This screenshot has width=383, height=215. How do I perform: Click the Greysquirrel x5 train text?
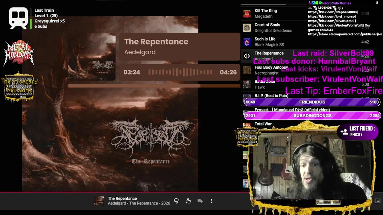(x=49, y=21)
